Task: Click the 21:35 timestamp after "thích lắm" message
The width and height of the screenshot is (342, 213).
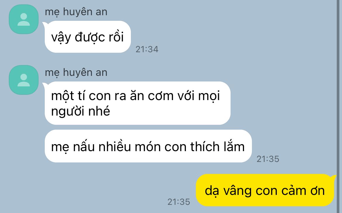Action: click(268, 159)
